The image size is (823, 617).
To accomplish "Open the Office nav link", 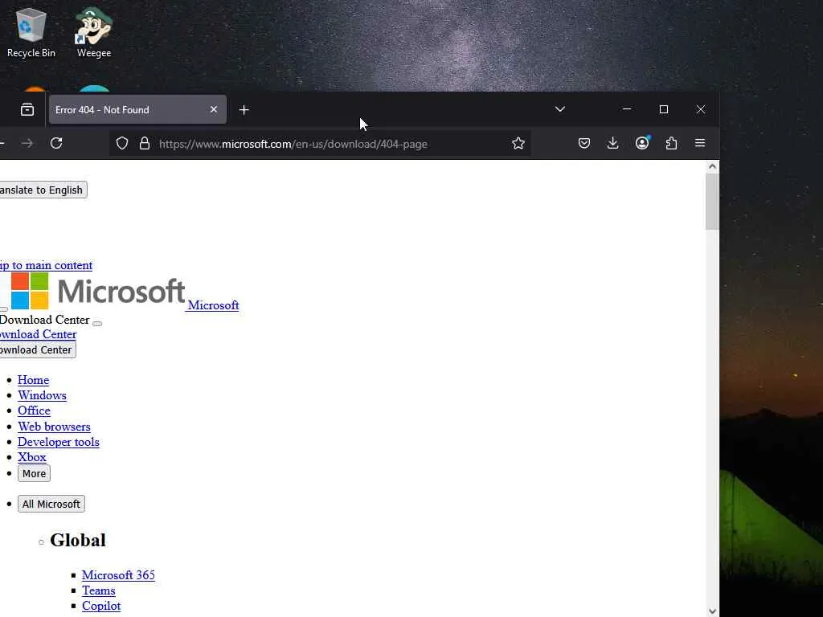I will tap(34, 411).
